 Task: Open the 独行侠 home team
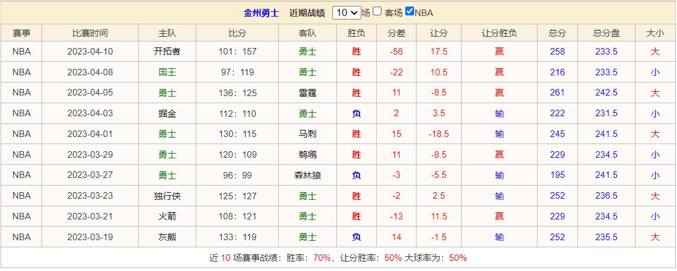[x=167, y=196]
